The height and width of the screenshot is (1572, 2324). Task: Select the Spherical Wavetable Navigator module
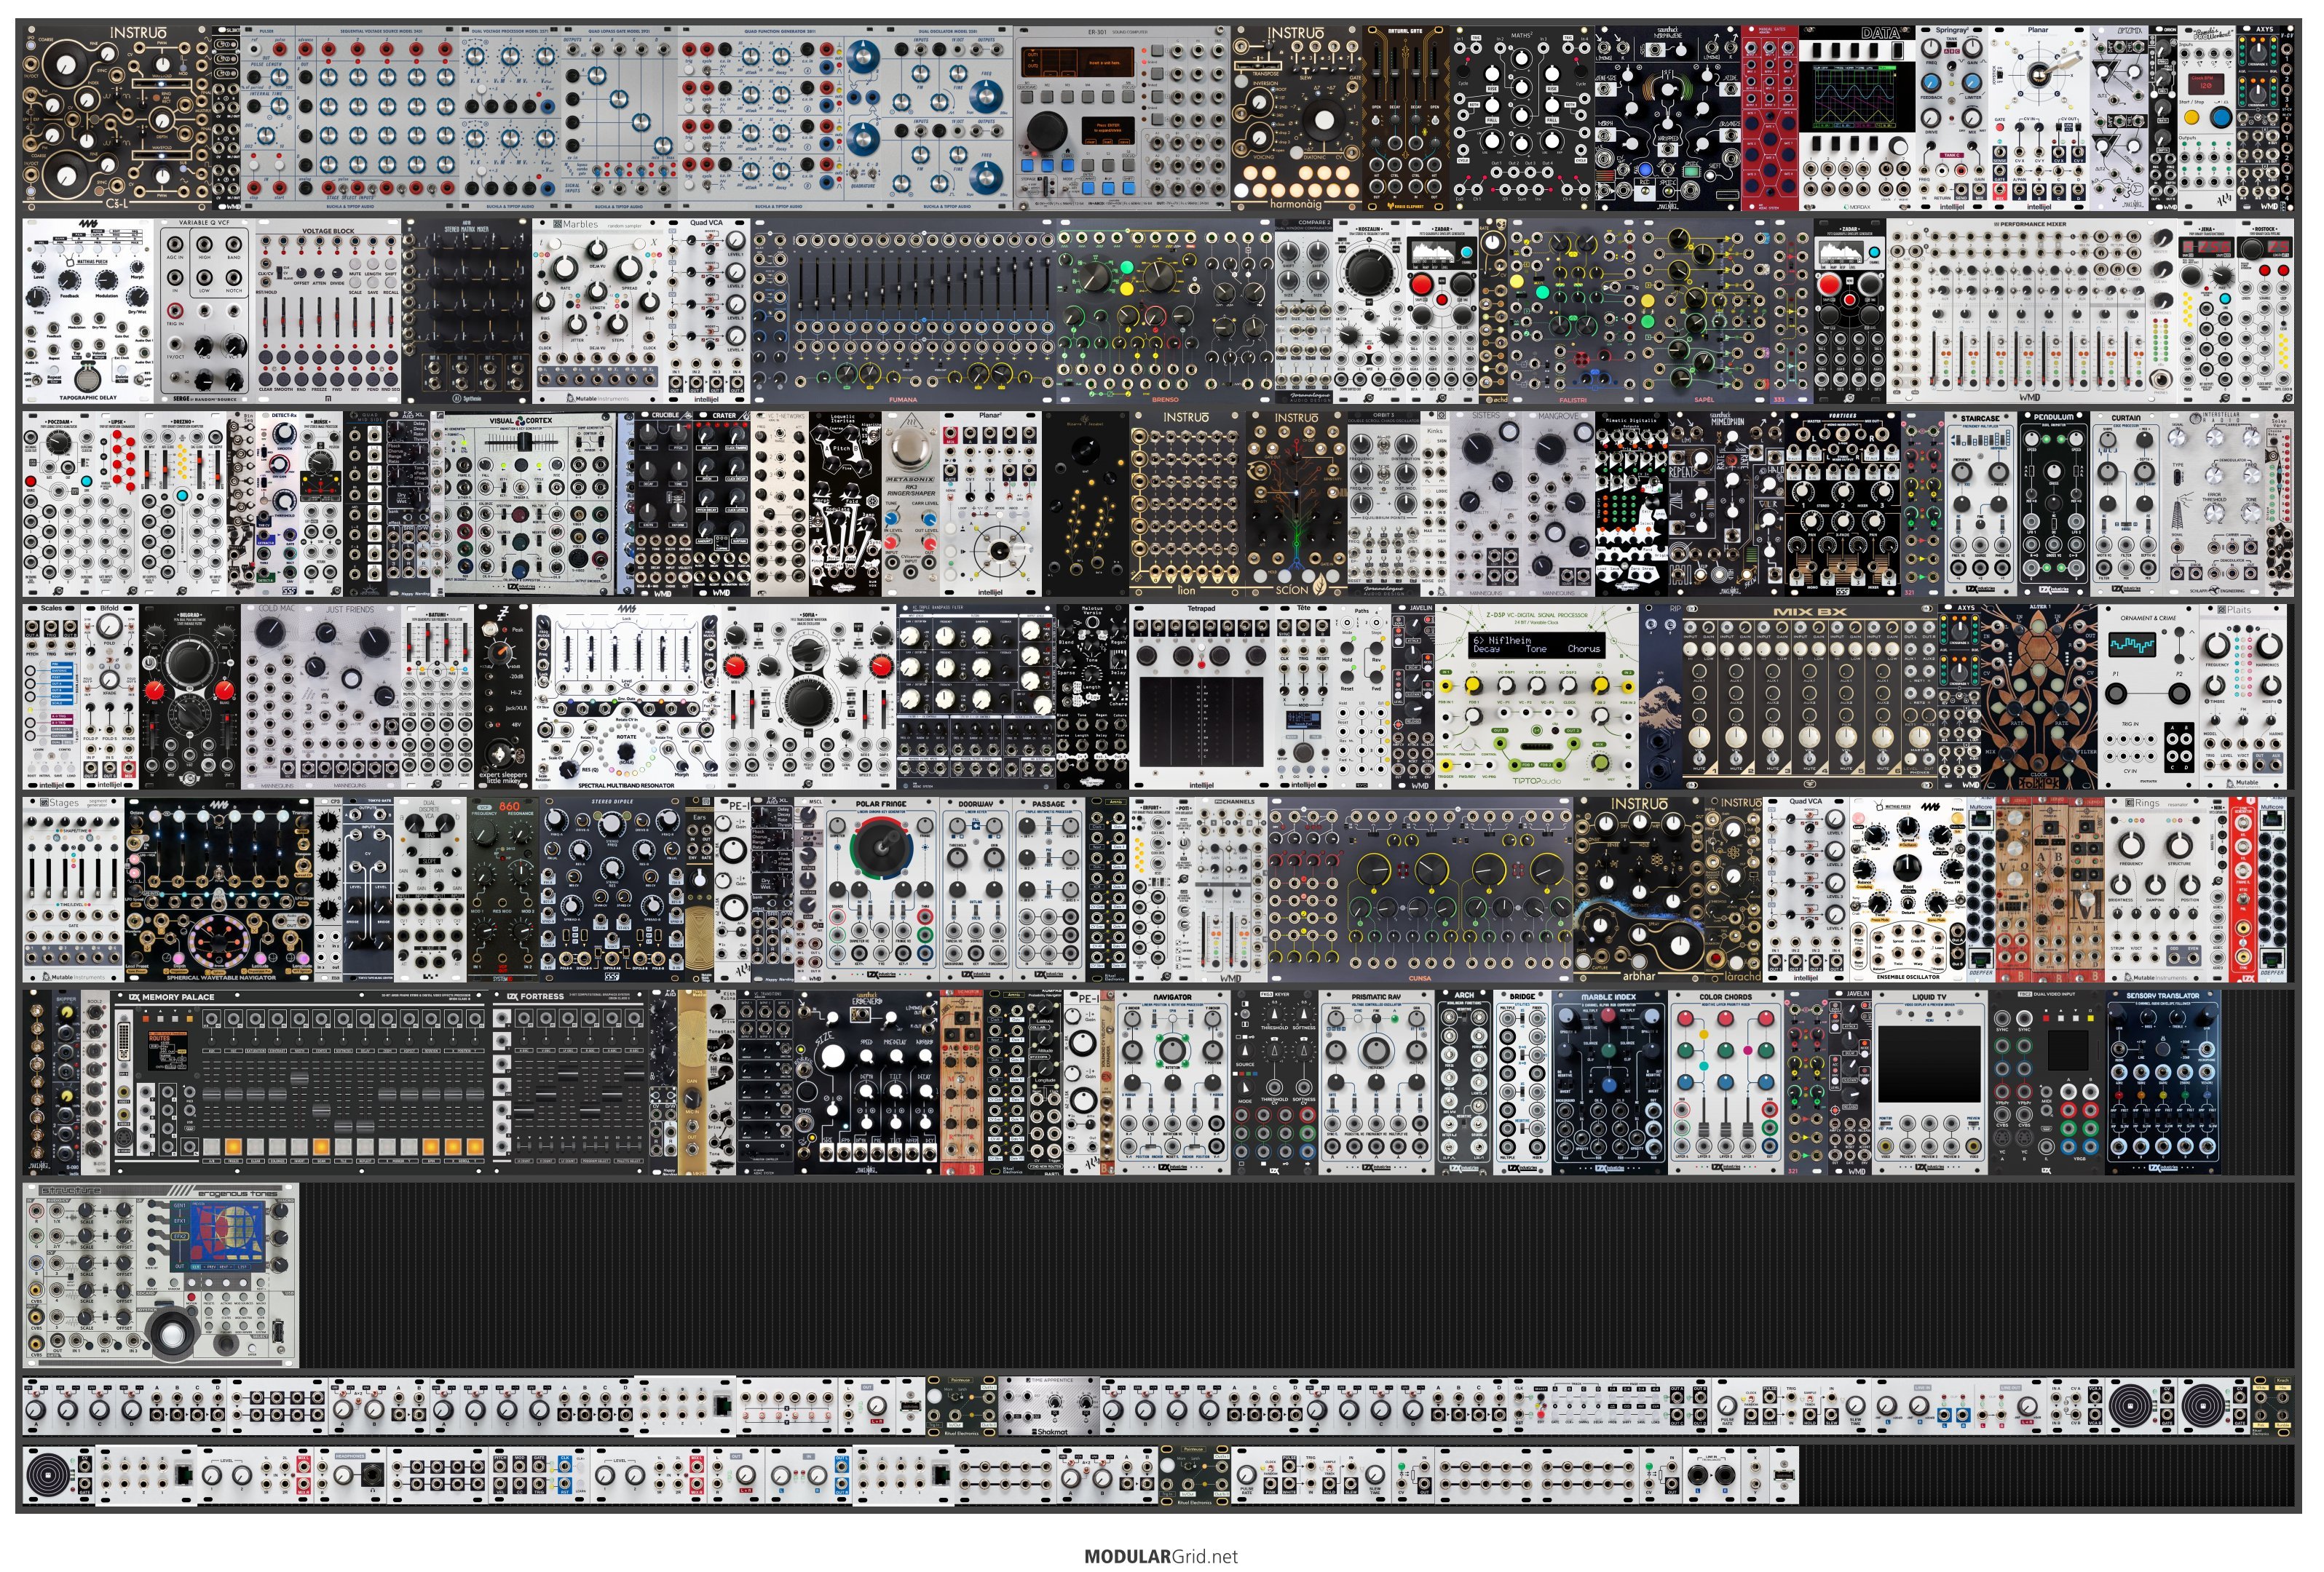coord(220,889)
